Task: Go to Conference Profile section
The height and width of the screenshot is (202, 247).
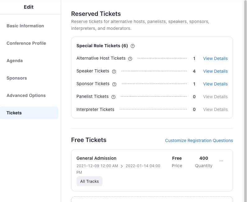Action: click(x=26, y=43)
